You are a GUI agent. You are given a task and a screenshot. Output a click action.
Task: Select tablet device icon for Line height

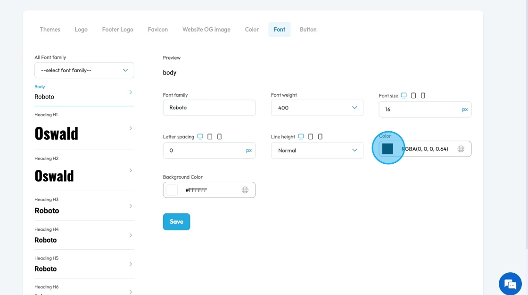[311, 136]
